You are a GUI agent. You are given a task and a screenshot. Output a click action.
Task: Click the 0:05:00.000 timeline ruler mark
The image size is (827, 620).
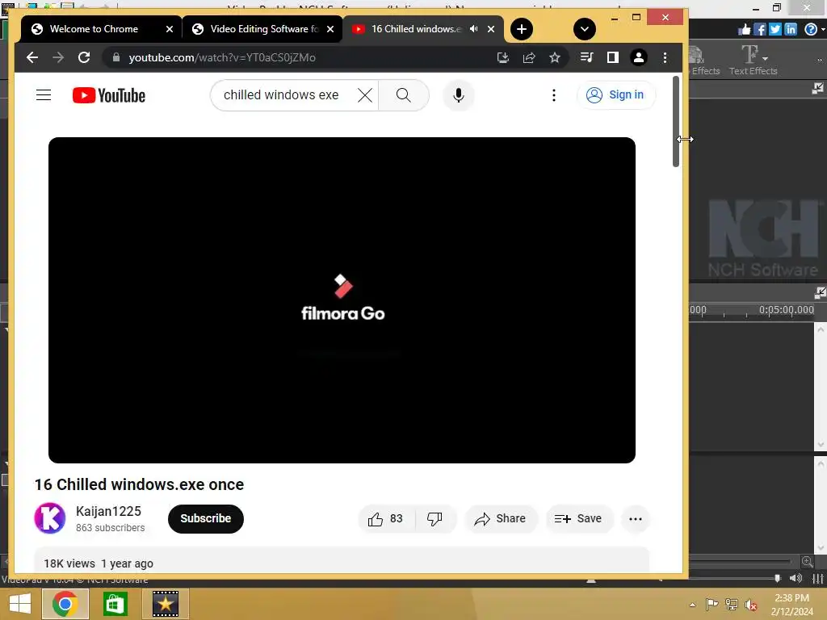pos(786,310)
